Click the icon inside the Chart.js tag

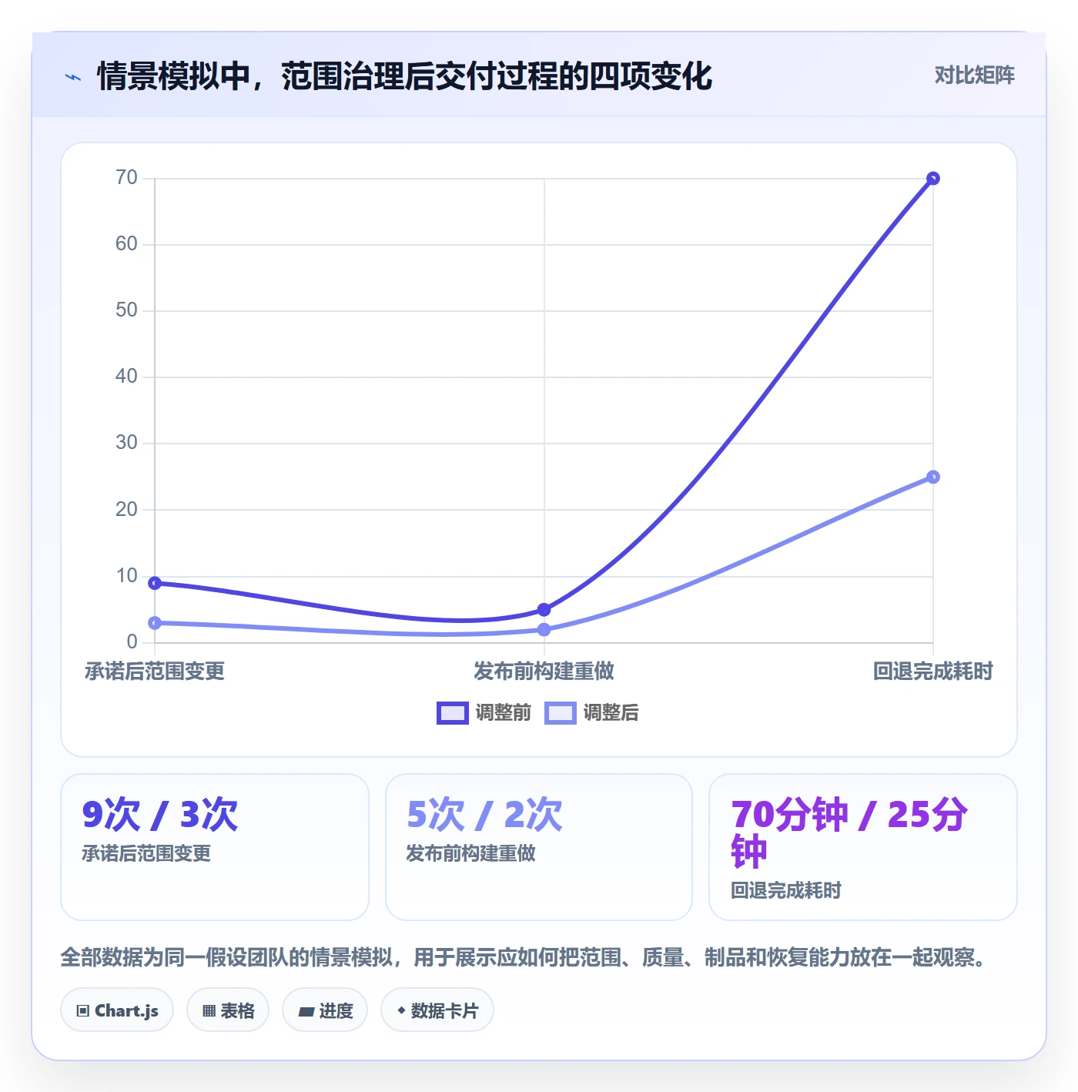[x=83, y=1011]
